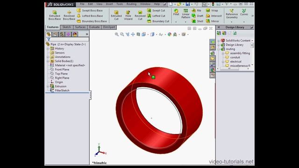Open the Reference Geometry dropdown arrow
This screenshot has width=299, height=168.
pyautogui.click(x=232, y=22)
